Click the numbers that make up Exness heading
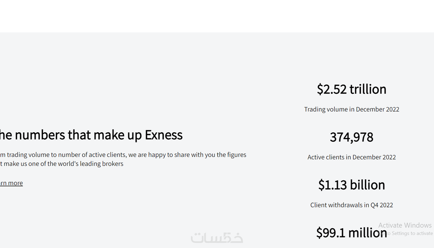The image size is (434, 248). (91, 135)
